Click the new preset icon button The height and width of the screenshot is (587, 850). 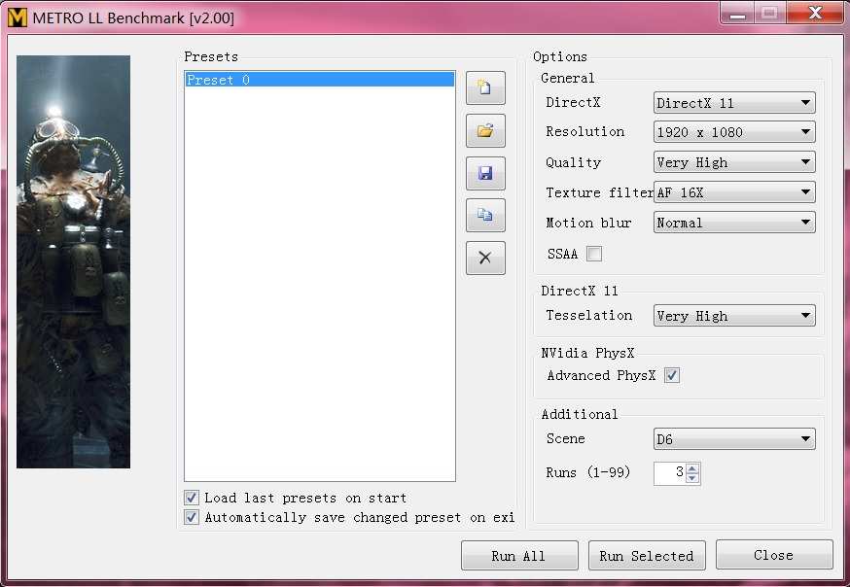(x=485, y=87)
